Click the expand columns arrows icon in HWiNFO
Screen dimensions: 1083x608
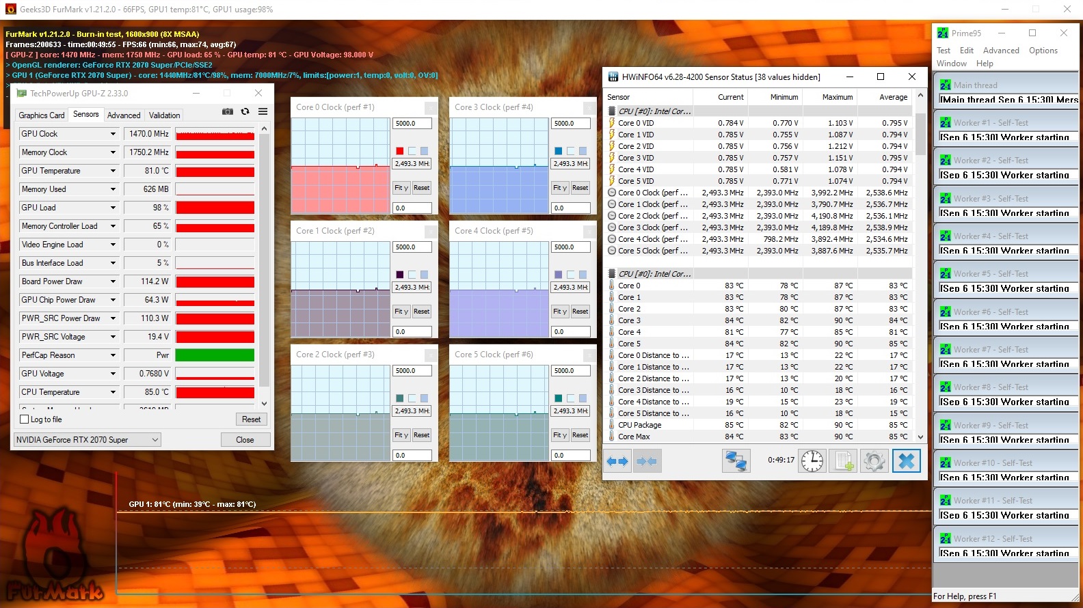click(617, 462)
